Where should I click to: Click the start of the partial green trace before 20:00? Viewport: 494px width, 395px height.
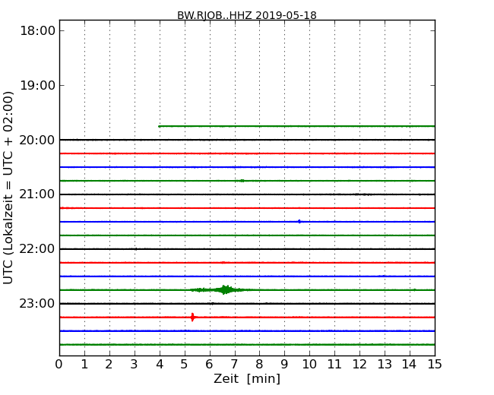(x=160, y=126)
